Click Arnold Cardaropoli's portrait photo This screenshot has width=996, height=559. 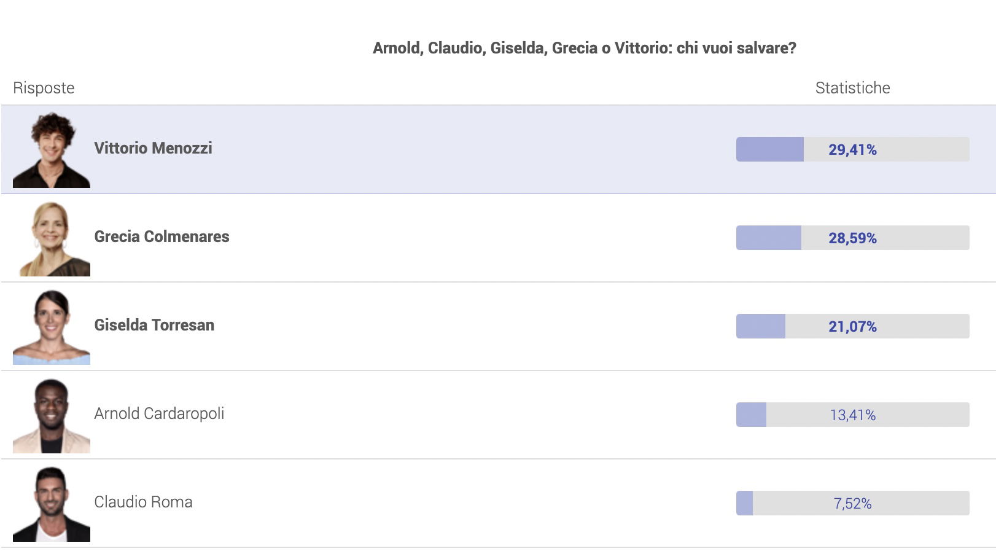[x=52, y=415]
